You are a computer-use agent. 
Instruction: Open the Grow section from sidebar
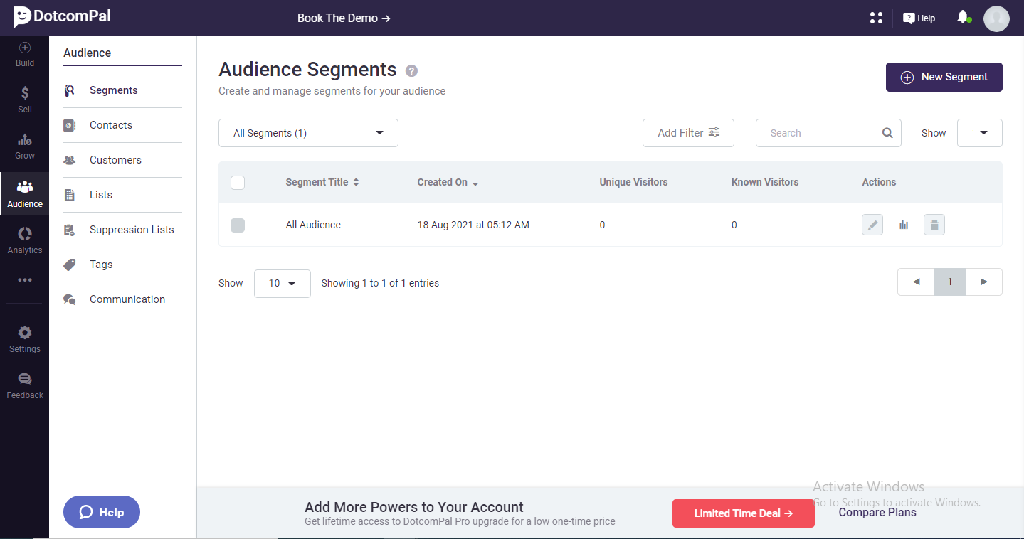(x=24, y=146)
